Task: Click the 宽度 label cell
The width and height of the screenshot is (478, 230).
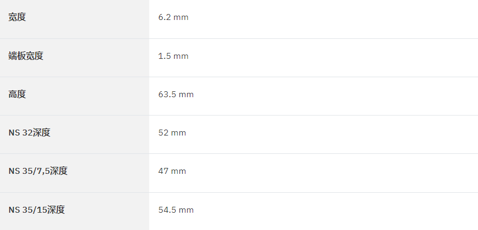Action: (75, 19)
